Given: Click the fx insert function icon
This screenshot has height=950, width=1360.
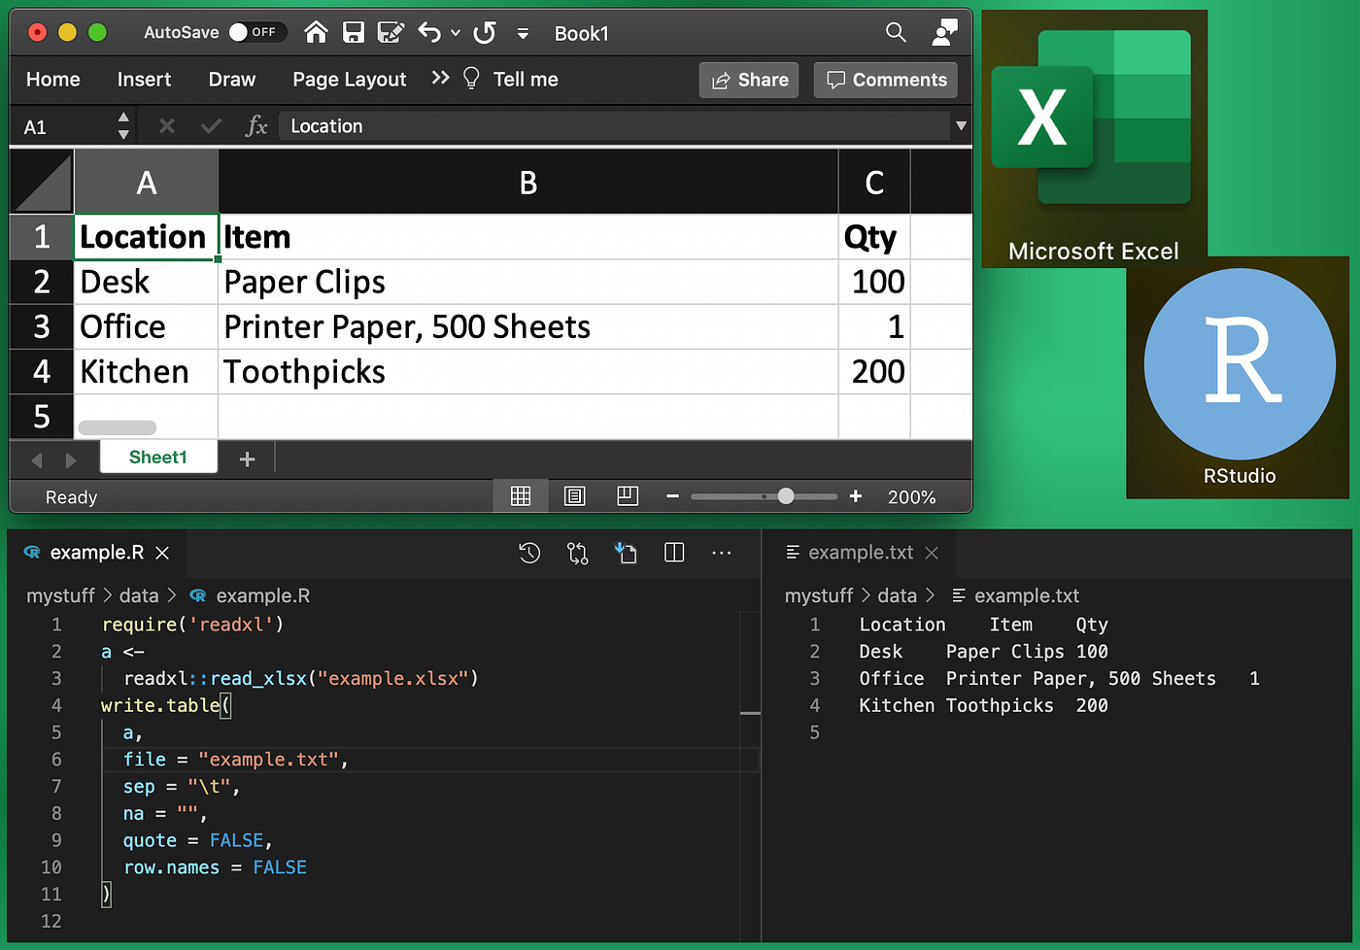Looking at the screenshot, I should pos(256,126).
